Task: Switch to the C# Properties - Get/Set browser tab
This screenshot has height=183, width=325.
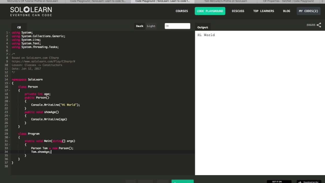Action: pyautogui.click(x=288, y=1)
